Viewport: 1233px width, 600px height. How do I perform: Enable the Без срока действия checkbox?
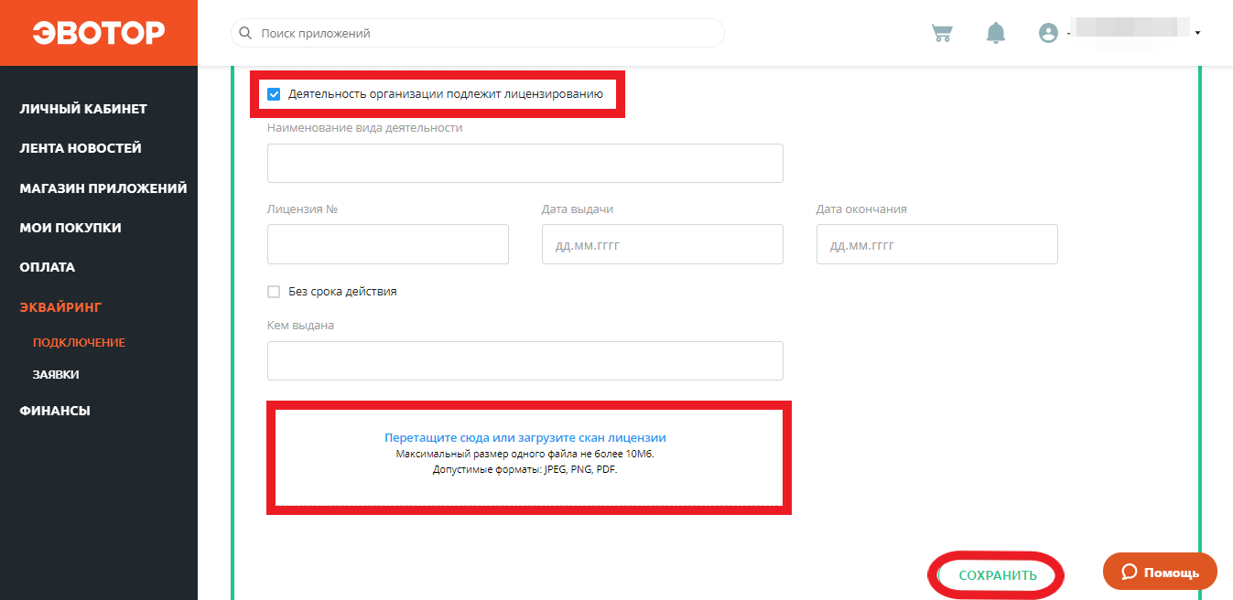click(x=274, y=292)
